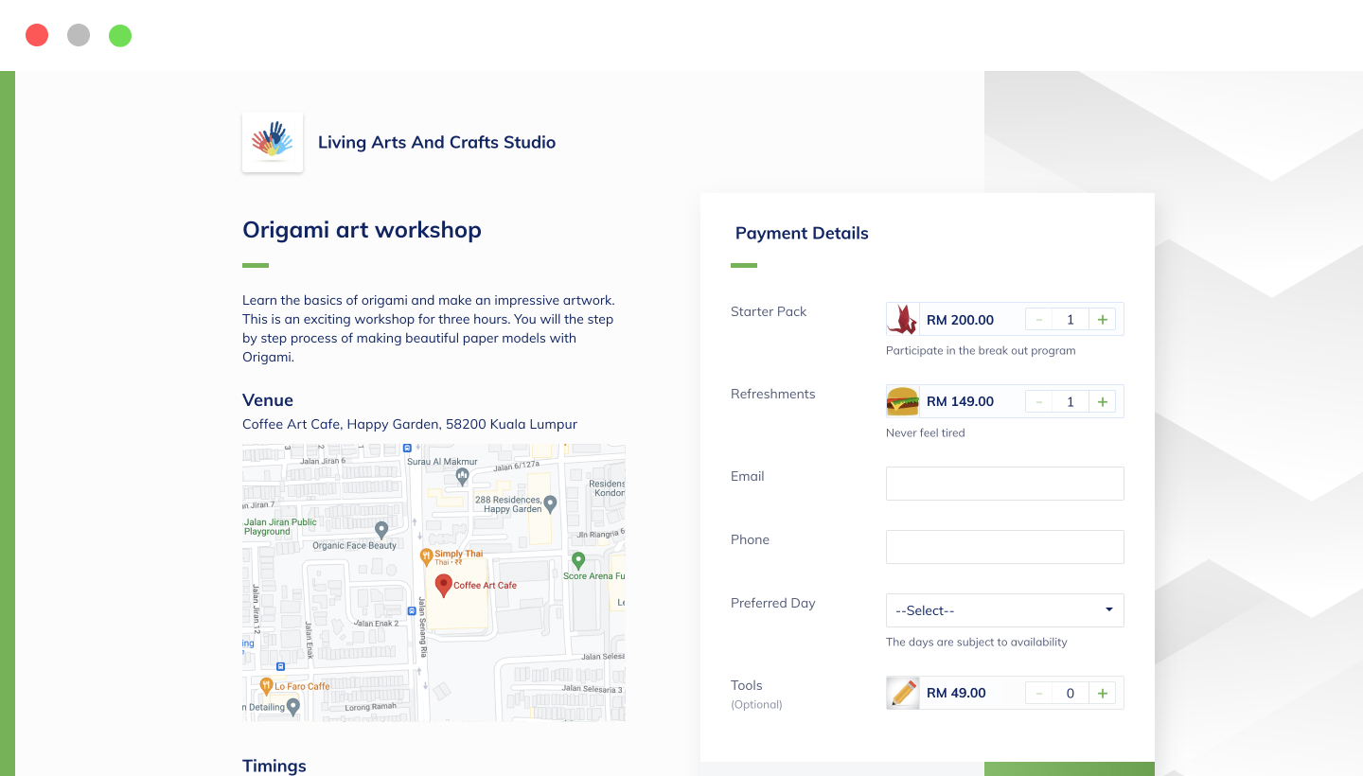Click the pencil Tools icon

click(x=903, y=693)
